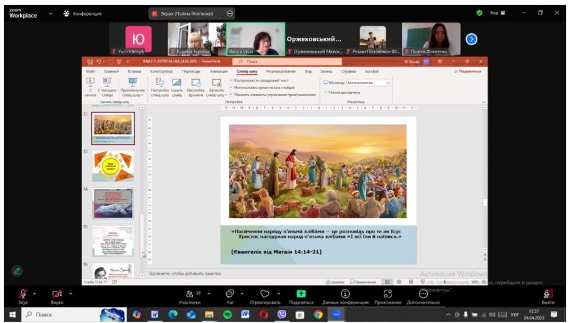569x323 pixels.
Task: Switch to the Конструктор ribbon tab
Action: [x=161, y=72]
